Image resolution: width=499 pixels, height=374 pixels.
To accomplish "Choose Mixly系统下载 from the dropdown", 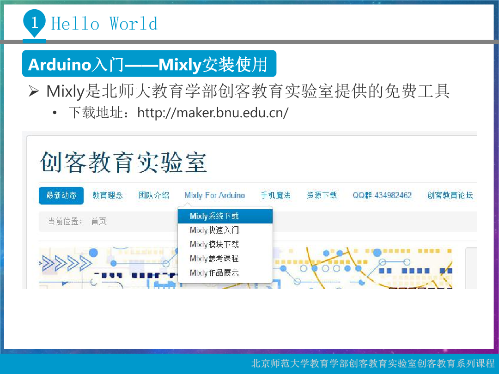I will point(214,216).
